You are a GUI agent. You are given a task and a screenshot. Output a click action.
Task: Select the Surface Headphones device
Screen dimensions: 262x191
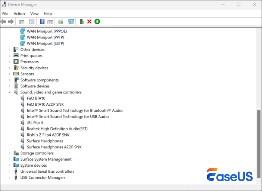pyautogui.click(x=45, y=141)
